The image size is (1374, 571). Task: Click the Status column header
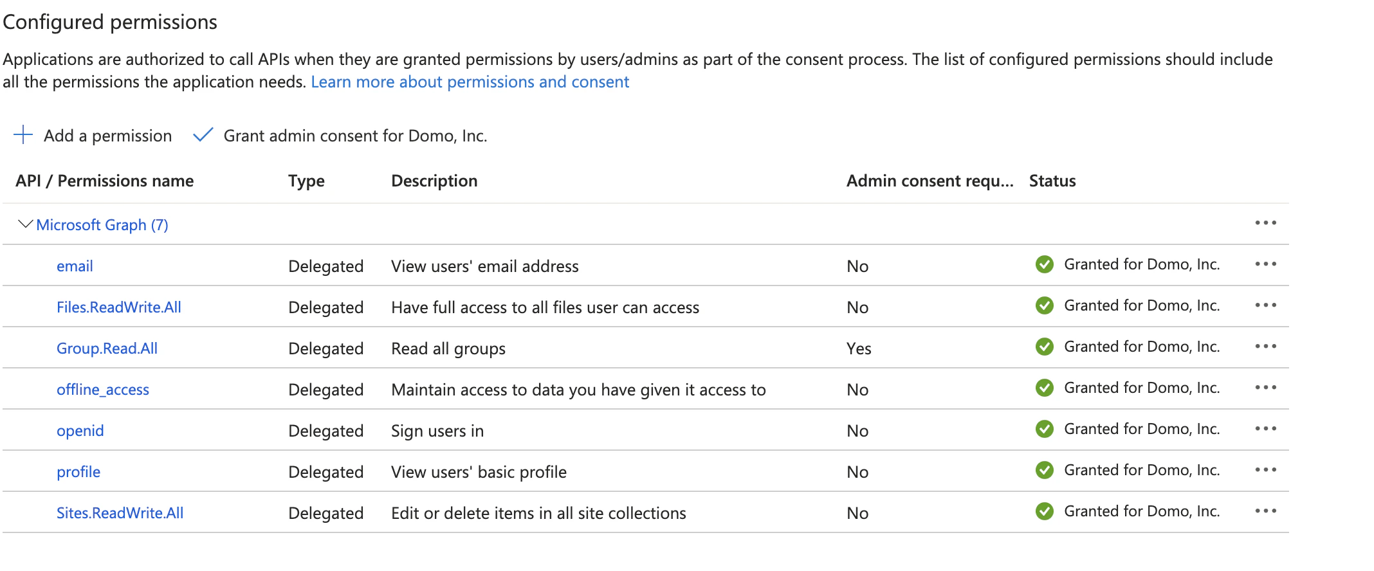click(x=1052, y=181)
